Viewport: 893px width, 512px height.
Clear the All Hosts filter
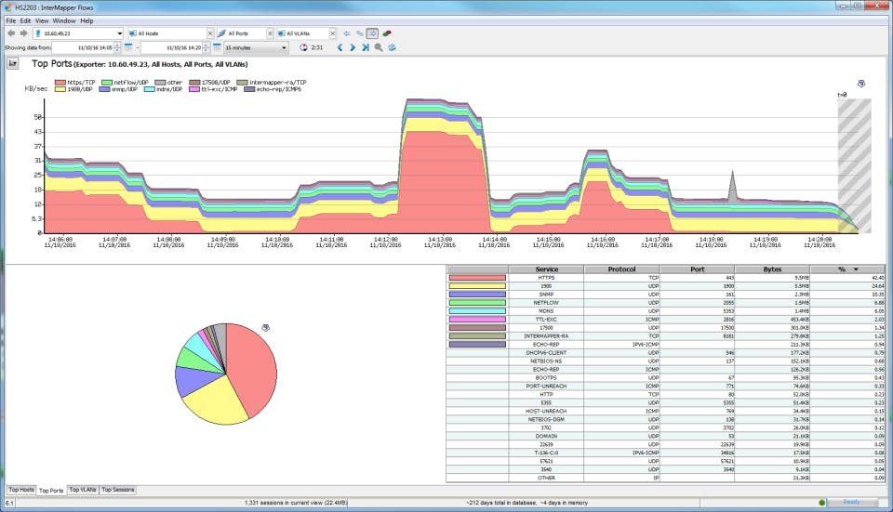tap(209, 33)
